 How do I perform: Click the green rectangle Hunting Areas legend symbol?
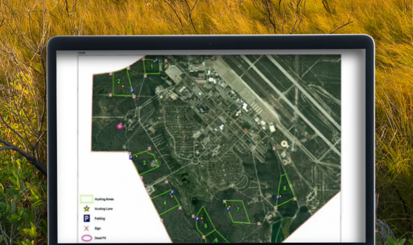87,199
